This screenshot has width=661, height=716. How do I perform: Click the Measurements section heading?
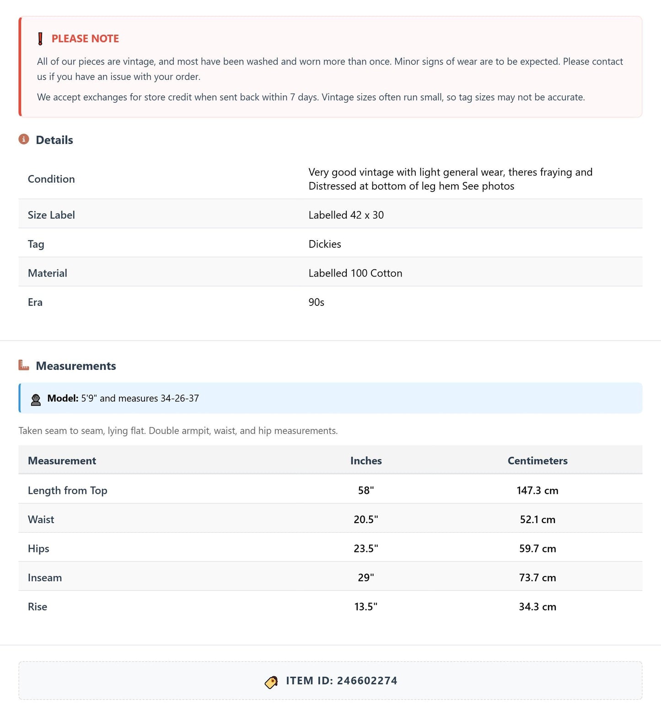point(76,366)
